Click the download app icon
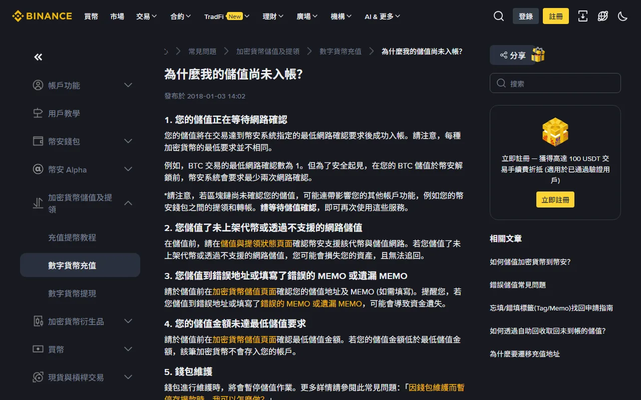Image resolution: width=641 pixels, height=400 pixels. pyautogui.click(x=583, y=16)
